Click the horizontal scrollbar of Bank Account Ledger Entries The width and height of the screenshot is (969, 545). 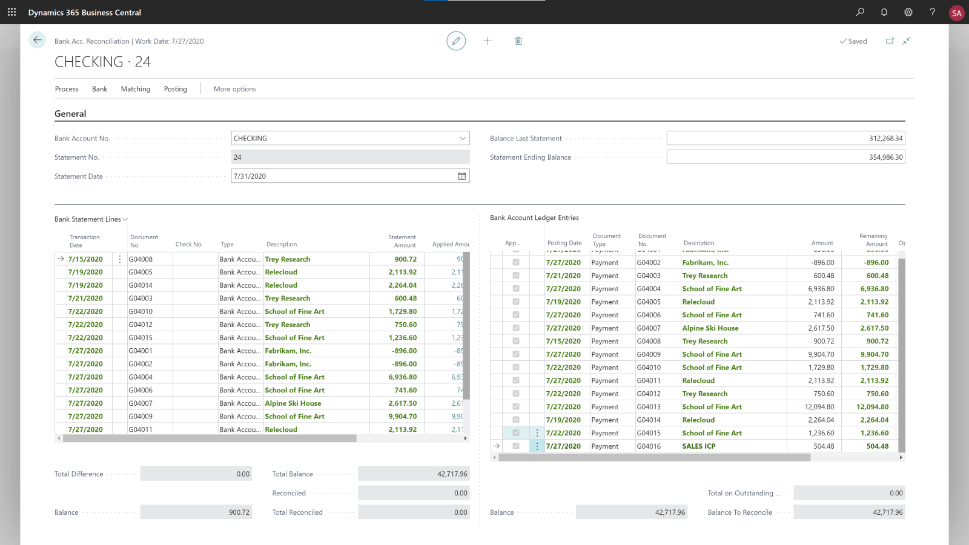point(654,458)
